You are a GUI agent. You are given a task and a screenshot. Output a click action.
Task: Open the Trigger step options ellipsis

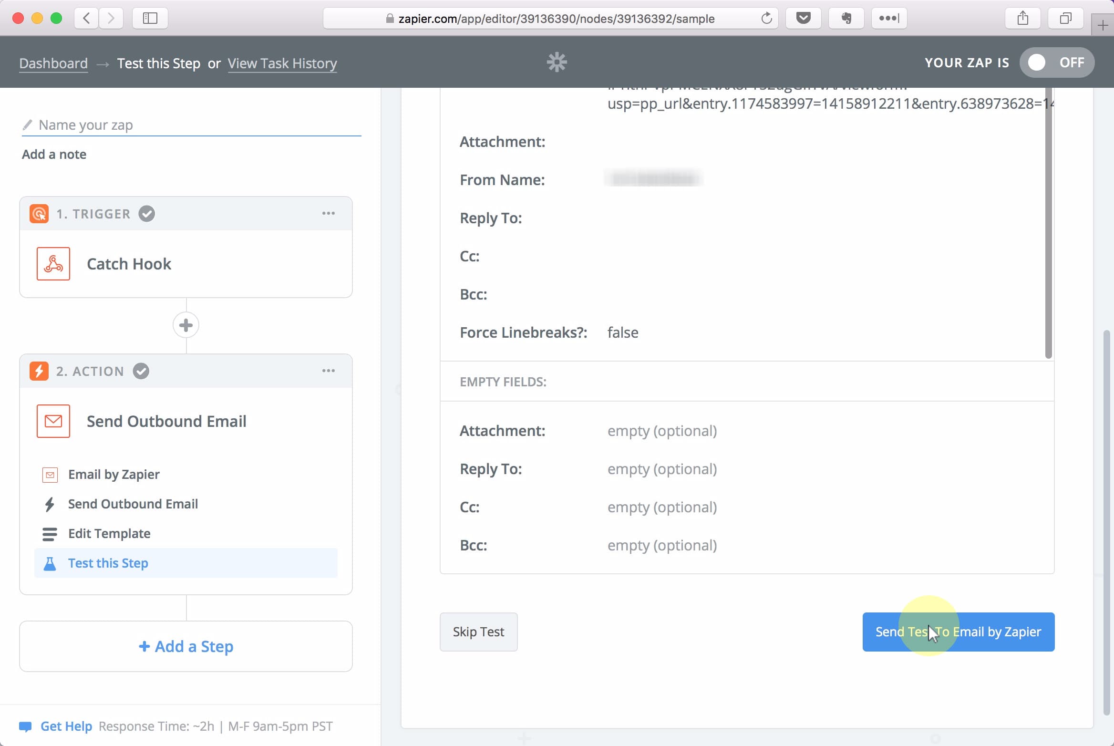click(329, 213)
